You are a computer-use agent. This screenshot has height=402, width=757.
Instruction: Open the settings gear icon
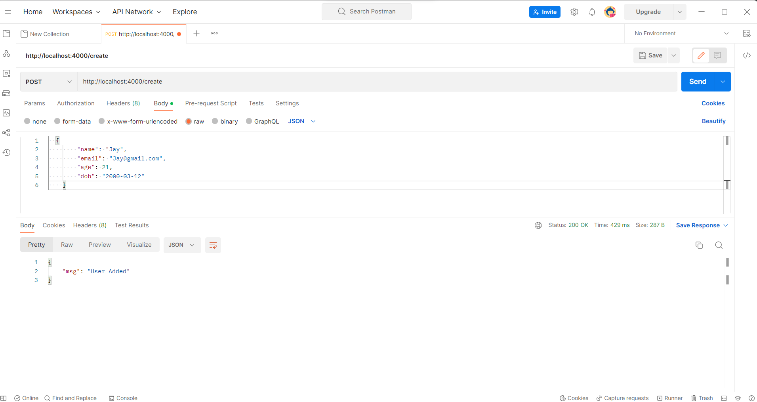pos(574,12)
